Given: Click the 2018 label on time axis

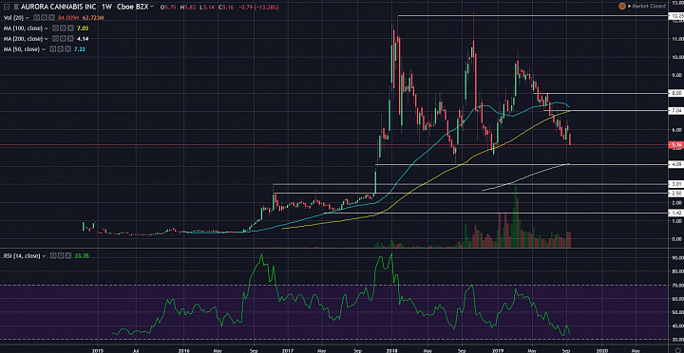Looking at the screenshot, I should tap(391, 349).
